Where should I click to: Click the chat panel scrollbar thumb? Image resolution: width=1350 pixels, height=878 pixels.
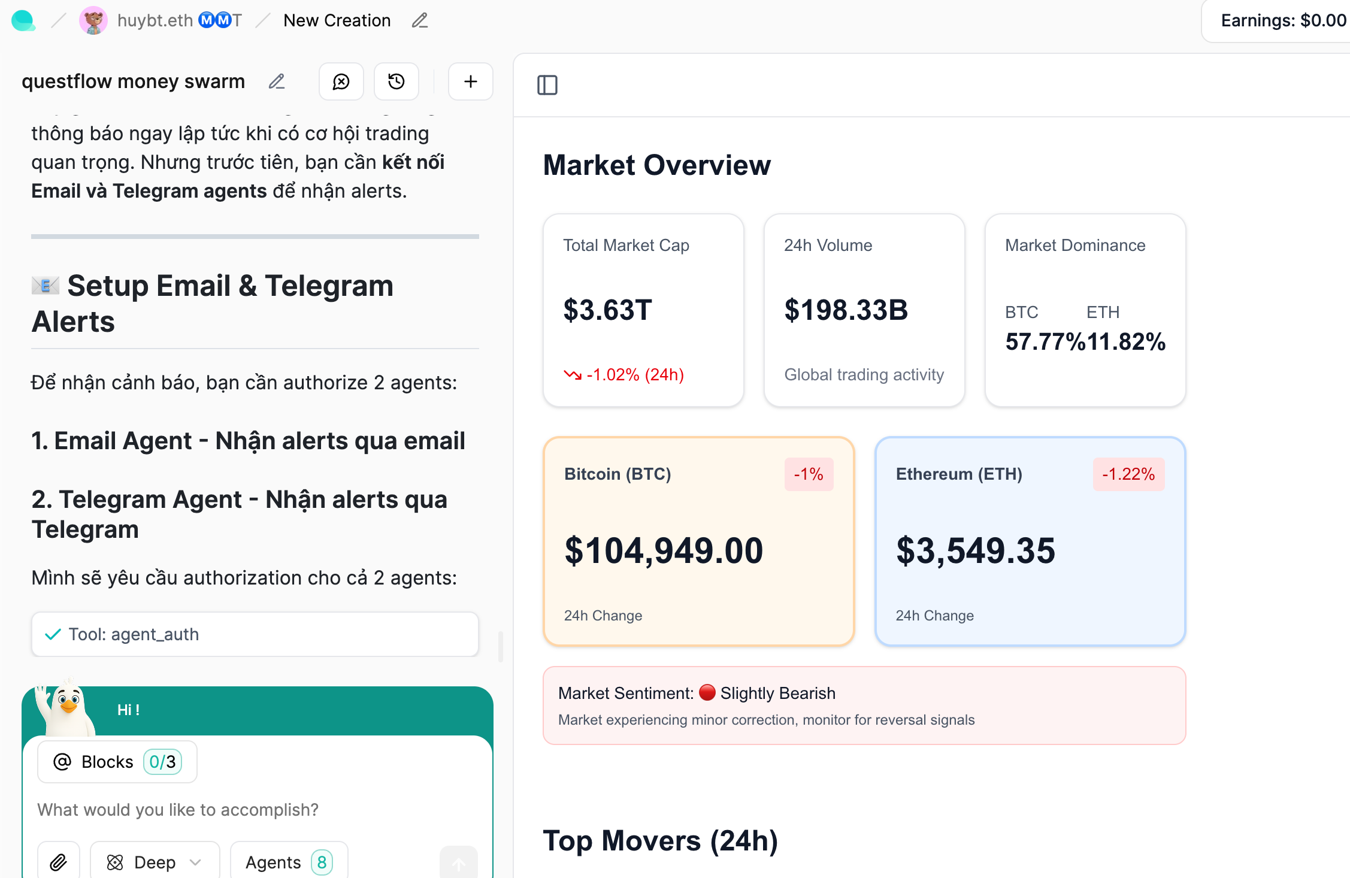coord(501,647)
